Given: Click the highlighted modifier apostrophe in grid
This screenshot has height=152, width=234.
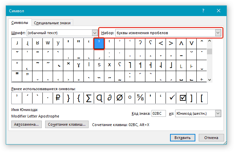Looking at the screenshot, I should point(99,43).
